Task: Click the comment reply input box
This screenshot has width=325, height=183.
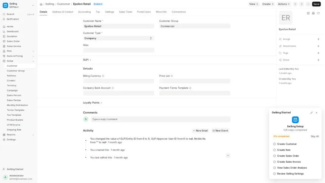Action: click(x=161, y=119)
